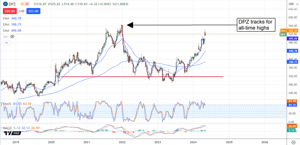Click the Vol legend label
This screenshot has height=145, width=300.
pos(6,37)
